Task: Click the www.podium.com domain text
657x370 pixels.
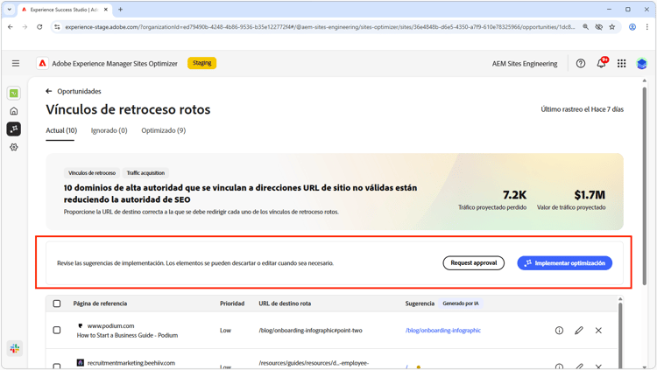Action: coord(110,325)
